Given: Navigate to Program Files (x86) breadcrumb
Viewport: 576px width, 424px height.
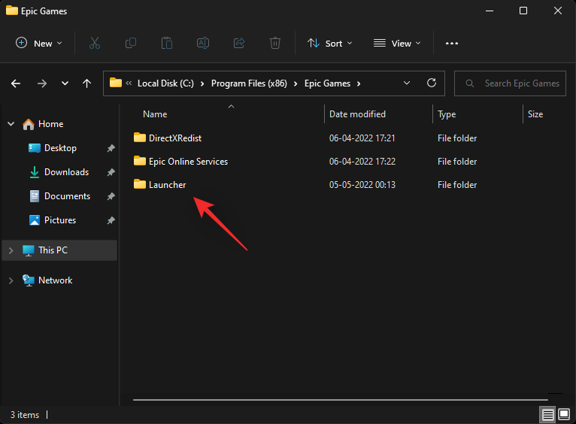Looking at the screenshot, I should [x=247, y=83].
